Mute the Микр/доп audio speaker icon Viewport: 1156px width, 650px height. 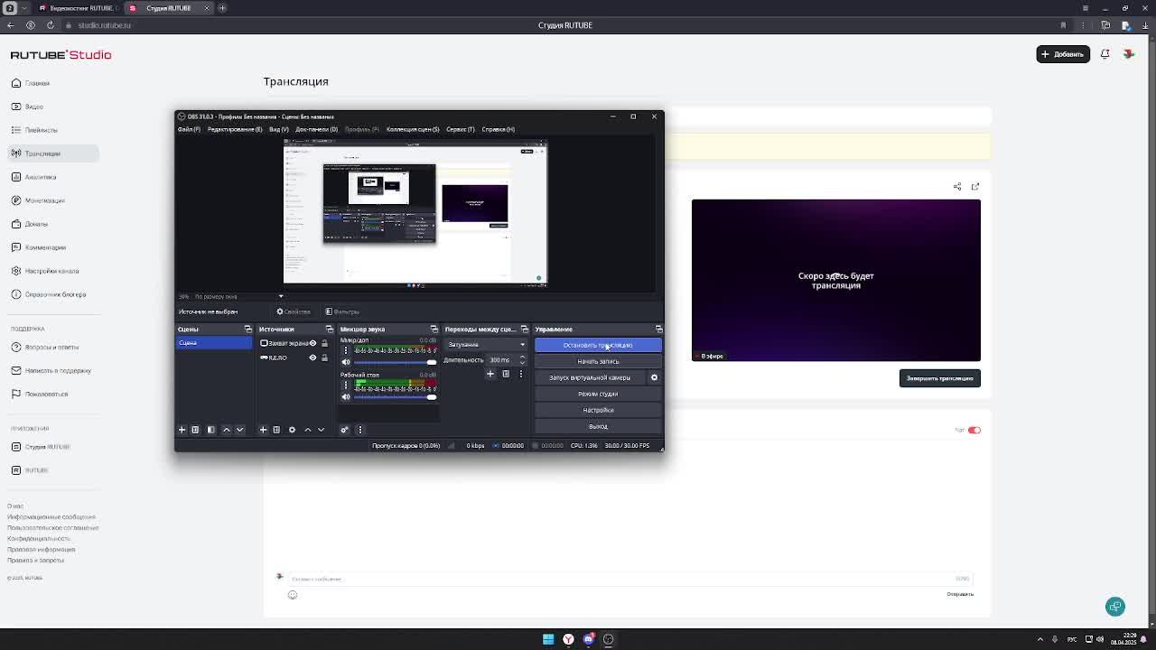(345, 362)
